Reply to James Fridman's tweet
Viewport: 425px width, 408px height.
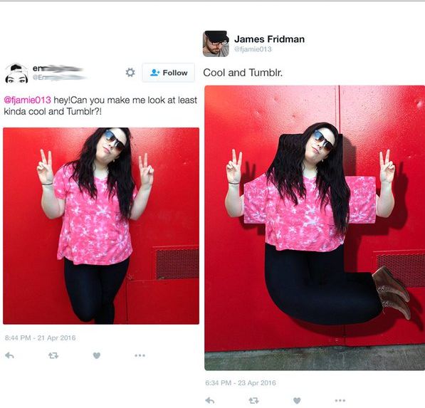tap(210, 400)
